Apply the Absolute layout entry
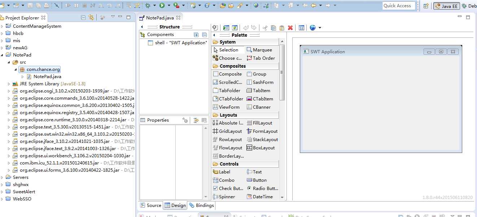The image size is (477, 217). click(228, 123)
